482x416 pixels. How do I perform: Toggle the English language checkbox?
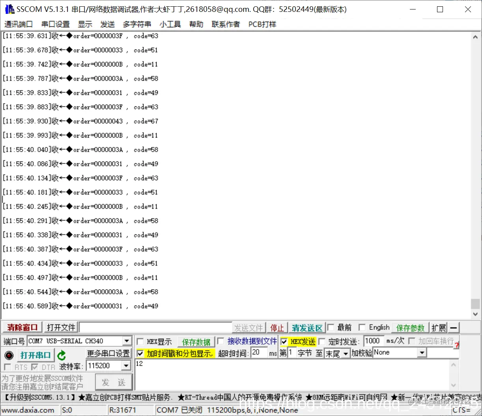tap(362, 328)
